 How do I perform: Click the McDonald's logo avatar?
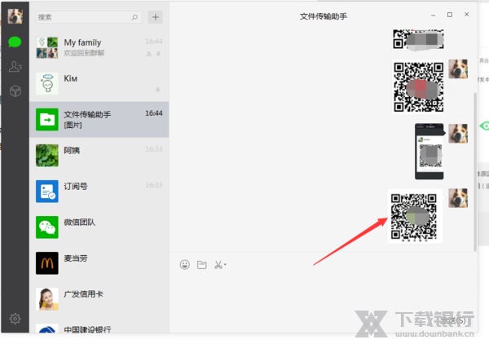tap(47, 263)
